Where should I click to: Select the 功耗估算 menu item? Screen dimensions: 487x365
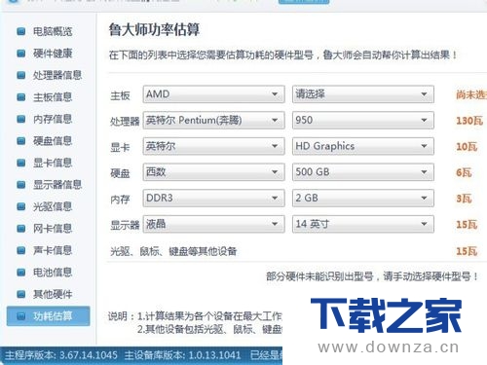(48, 316)
